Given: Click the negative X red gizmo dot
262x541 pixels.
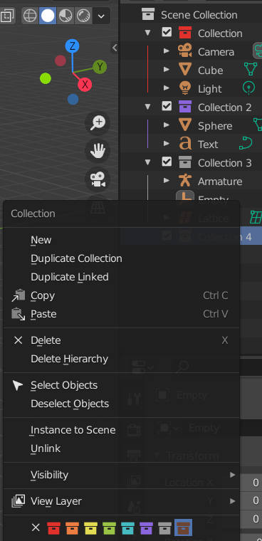Looking at the screenshot, I should pyautogui.click(x=60, y=61).
